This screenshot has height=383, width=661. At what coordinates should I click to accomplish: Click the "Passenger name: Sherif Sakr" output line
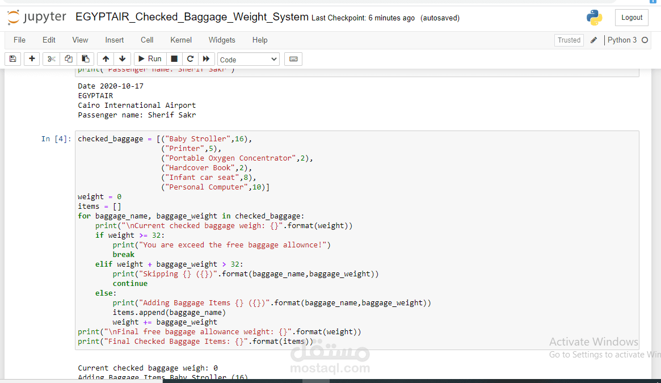pos(137,115)
